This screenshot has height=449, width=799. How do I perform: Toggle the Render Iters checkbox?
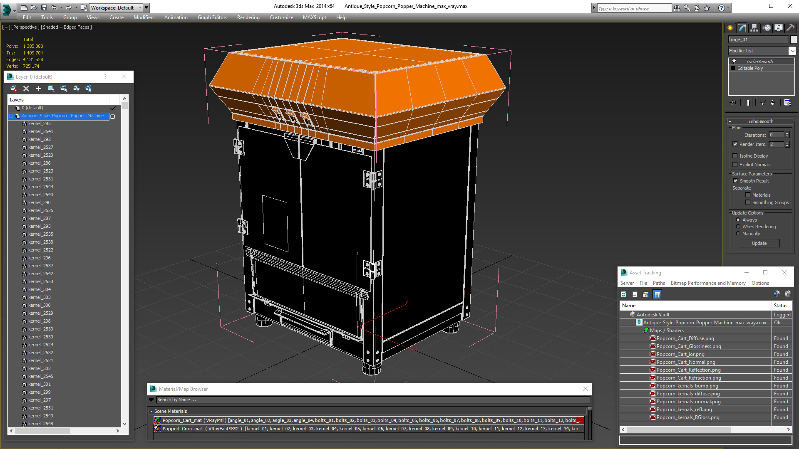(735, 144)
